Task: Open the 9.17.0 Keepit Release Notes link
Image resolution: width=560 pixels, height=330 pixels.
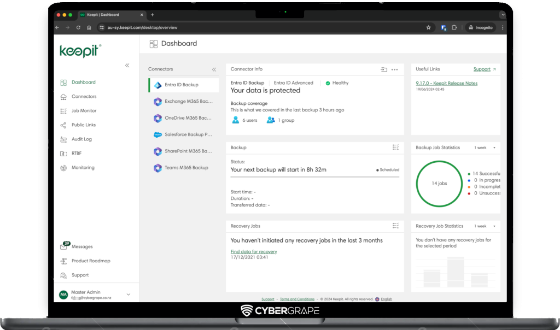Action: 446,84
